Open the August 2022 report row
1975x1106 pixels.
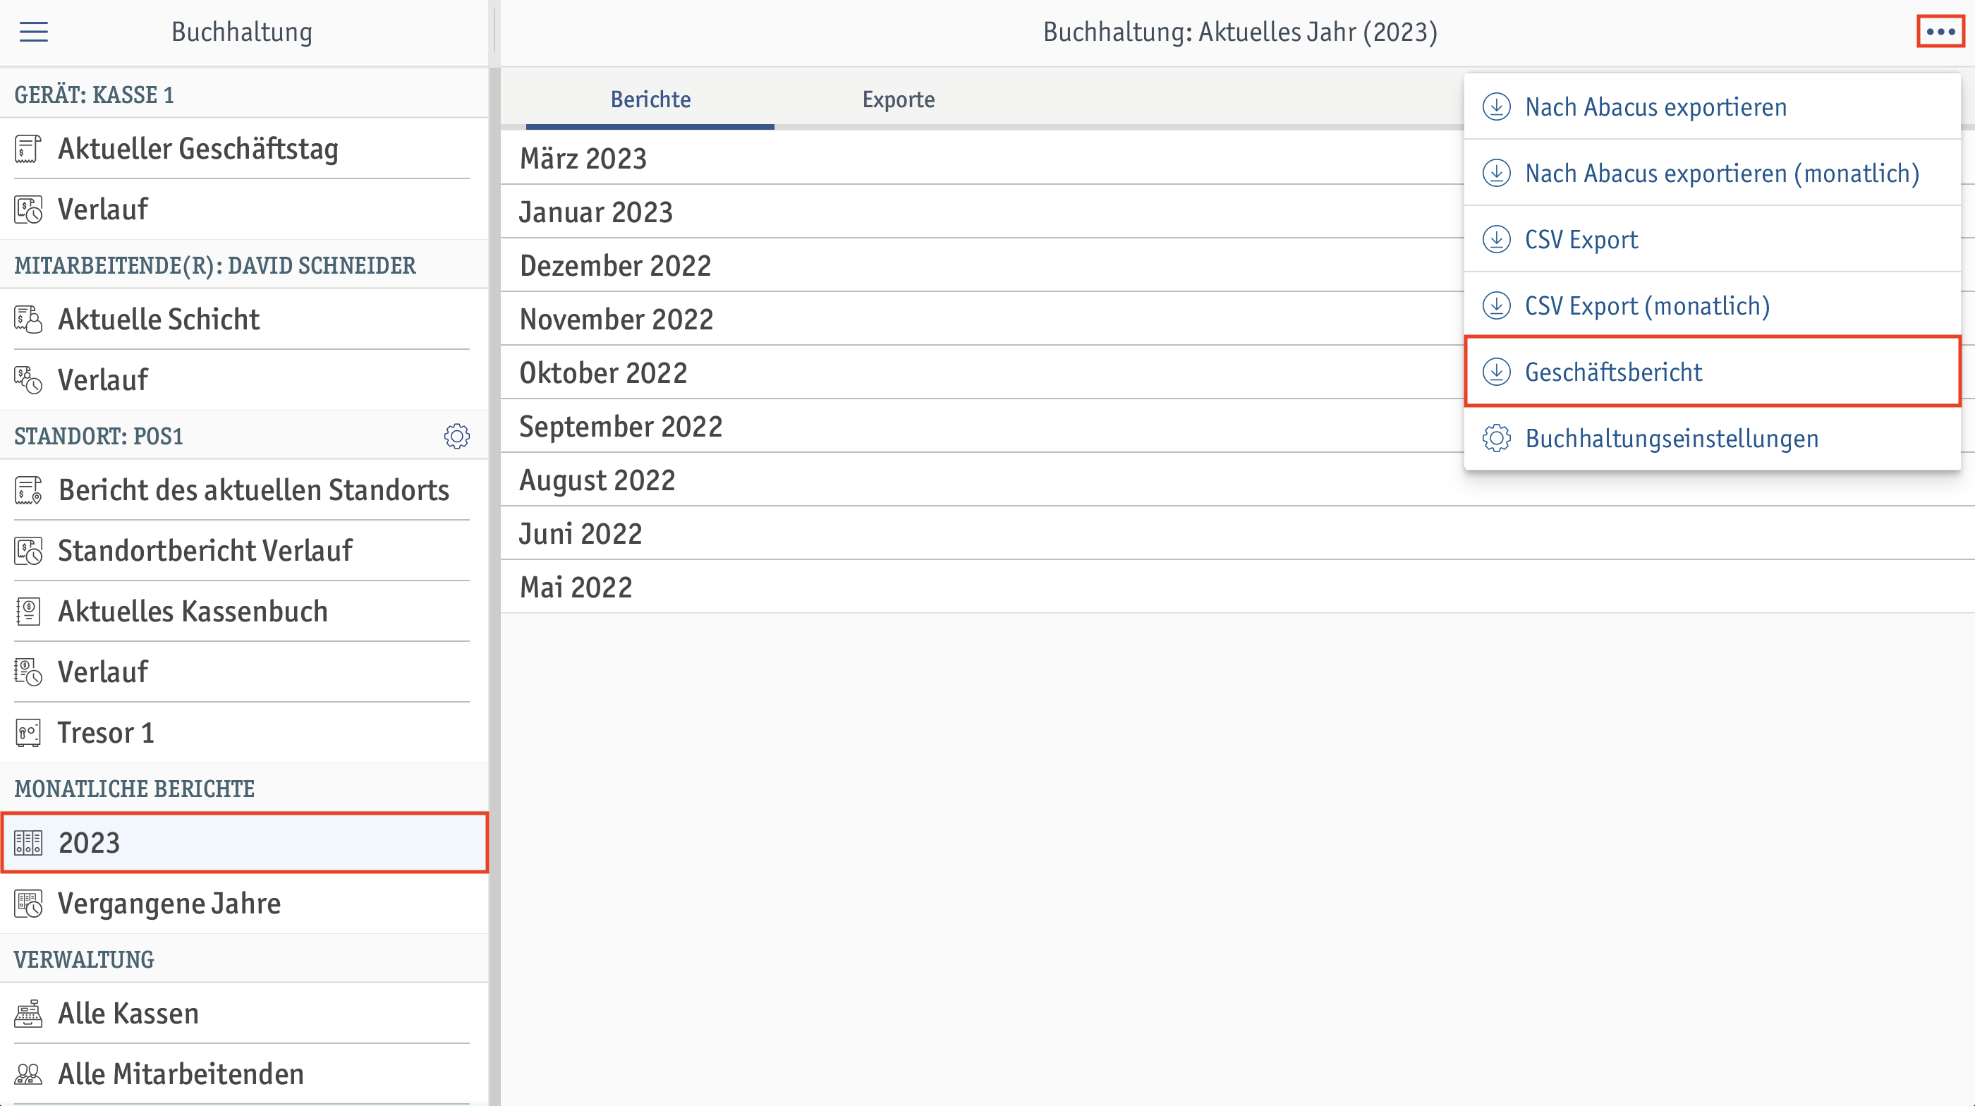[1237, 480]
